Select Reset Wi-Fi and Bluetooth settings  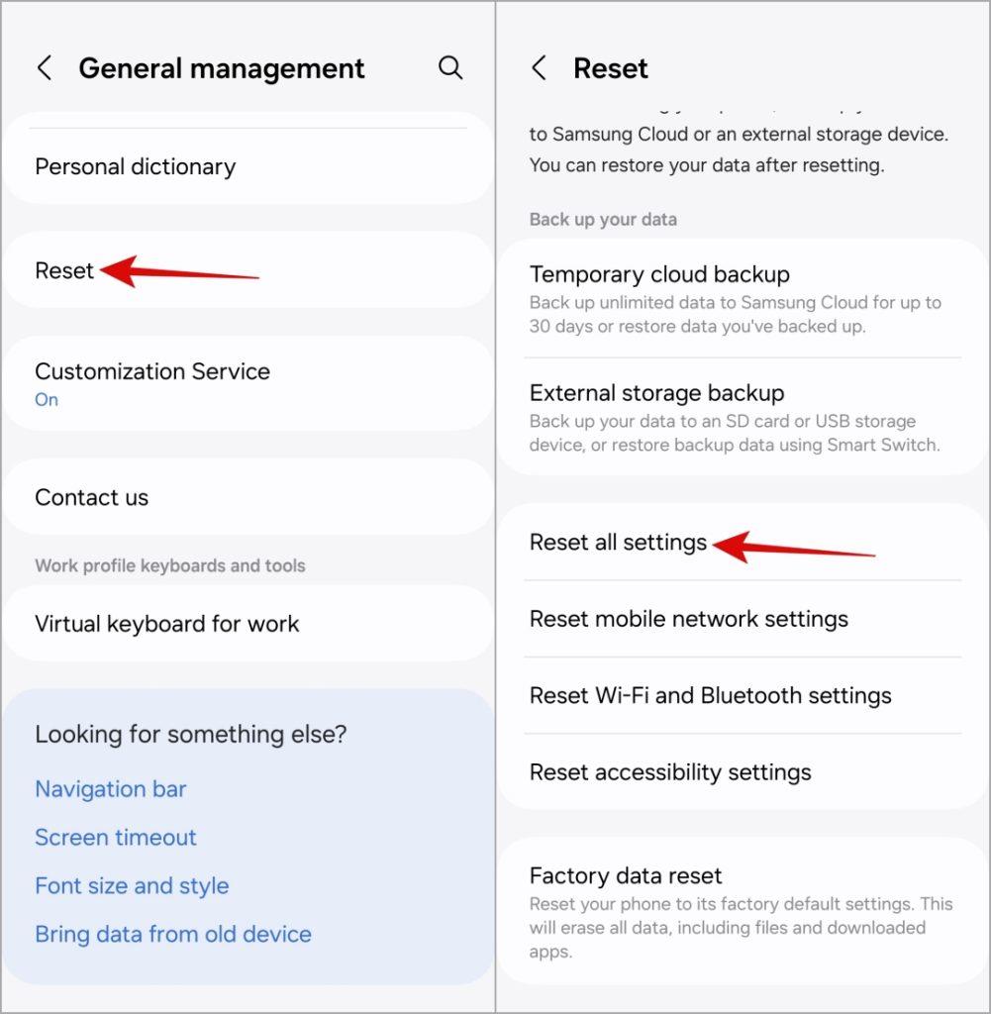tap(743, 696)
